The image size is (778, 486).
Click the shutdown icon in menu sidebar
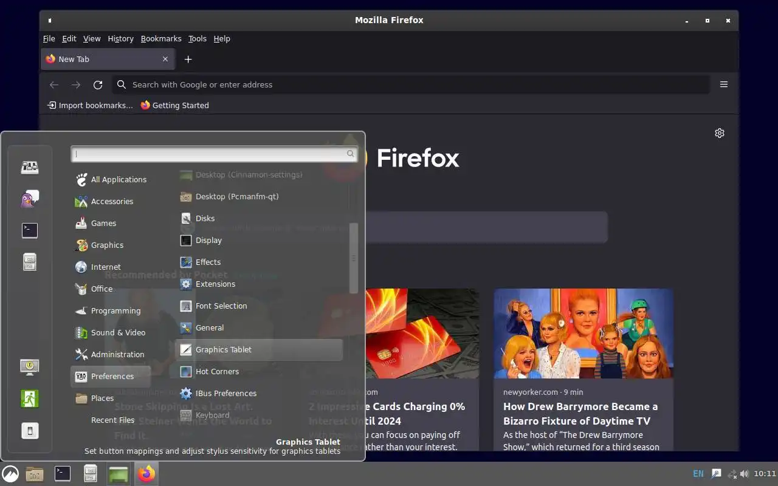click(x=30, y=430)
